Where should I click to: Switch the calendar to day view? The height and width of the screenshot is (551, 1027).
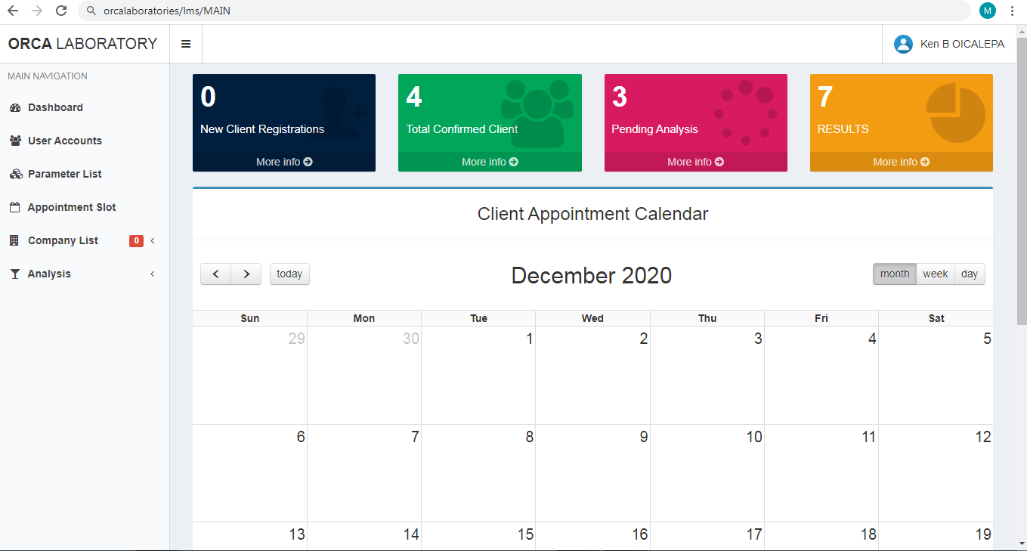(x=970, y=274)
